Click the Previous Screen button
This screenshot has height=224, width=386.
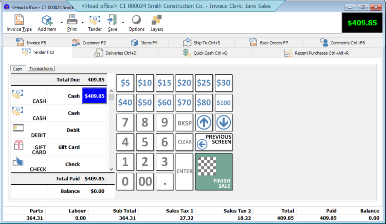click(214, 142)
